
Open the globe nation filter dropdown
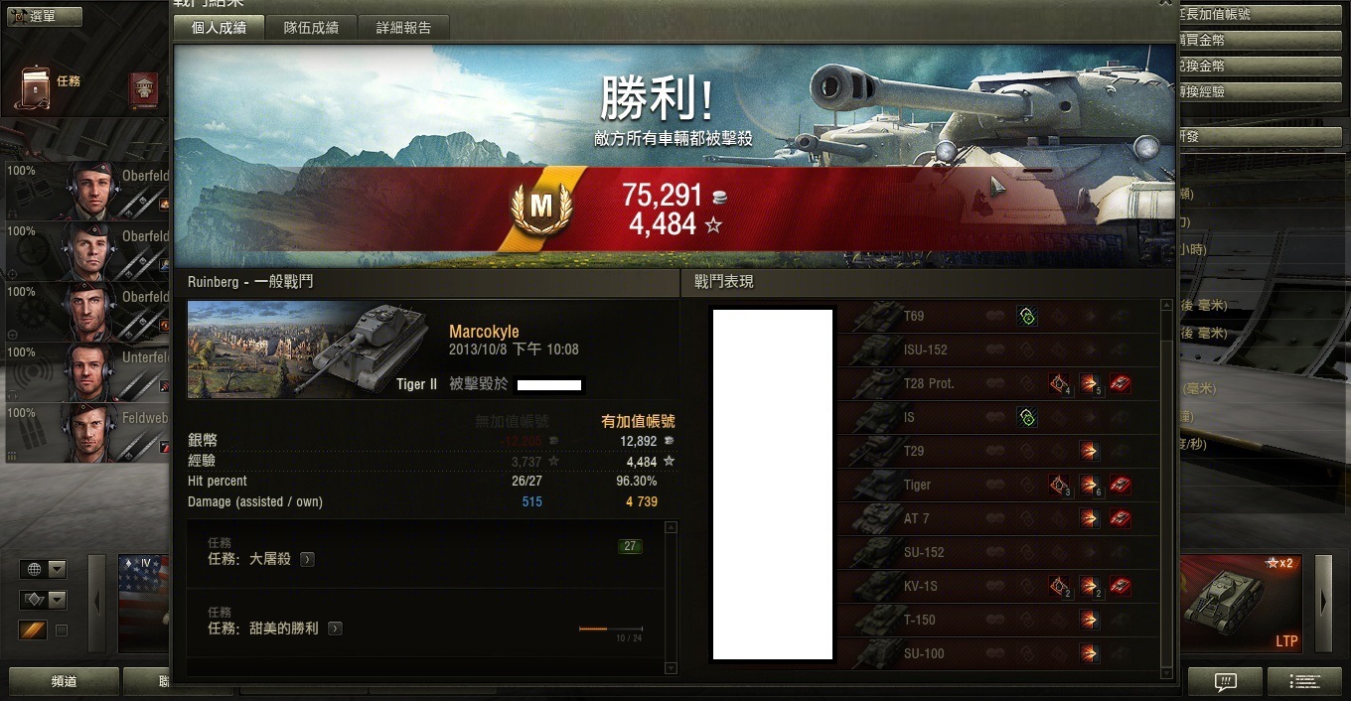43,569
